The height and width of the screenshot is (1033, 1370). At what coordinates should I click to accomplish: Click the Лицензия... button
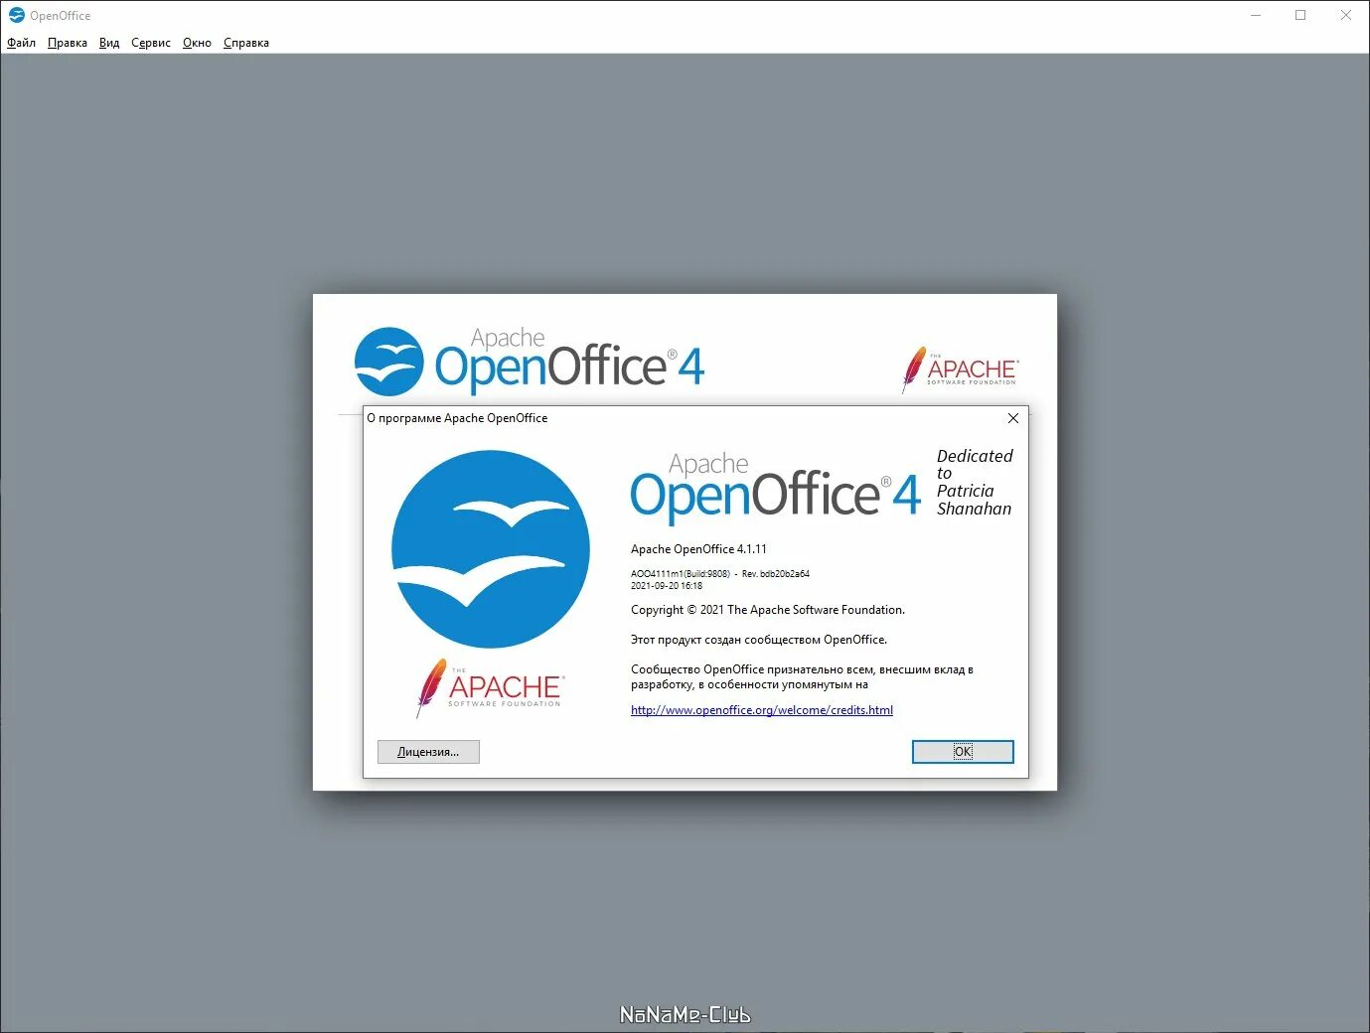pyautogui.click(x=428, y=752)
